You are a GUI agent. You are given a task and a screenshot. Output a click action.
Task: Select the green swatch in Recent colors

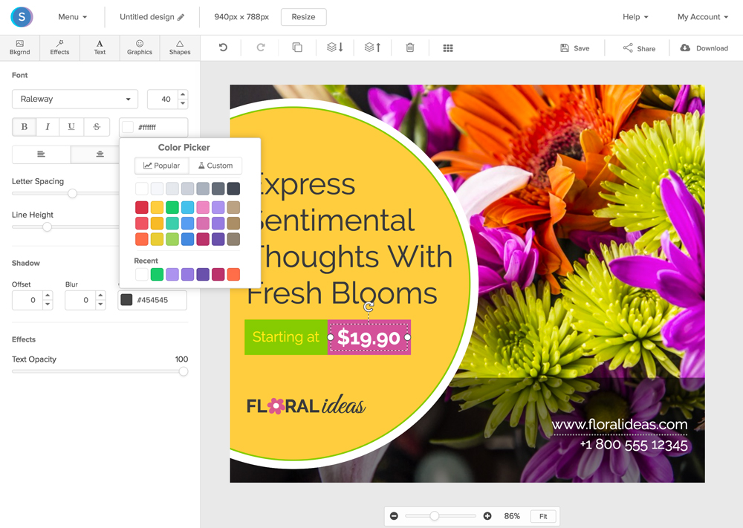click(156, 274)
